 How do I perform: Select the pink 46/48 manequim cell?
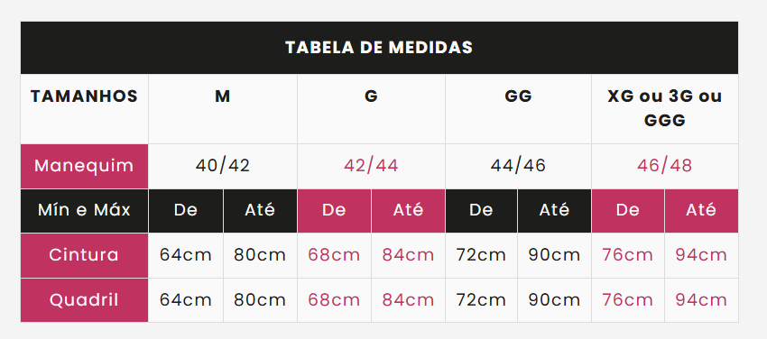[665, 166]
